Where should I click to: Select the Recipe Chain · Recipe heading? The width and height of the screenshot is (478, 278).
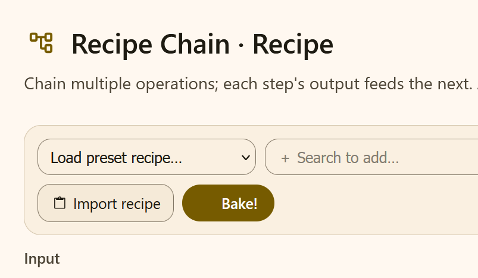(202, 45)
